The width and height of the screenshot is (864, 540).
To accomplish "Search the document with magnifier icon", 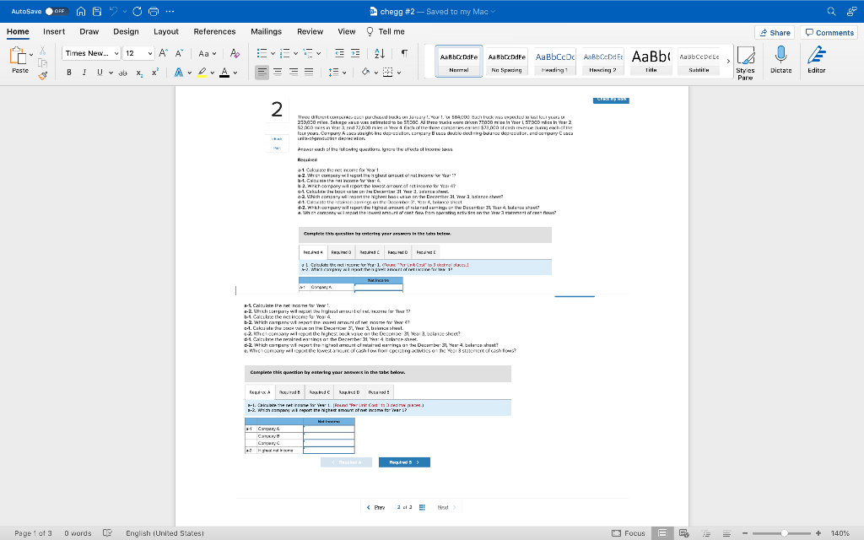I will coord(831,11).
